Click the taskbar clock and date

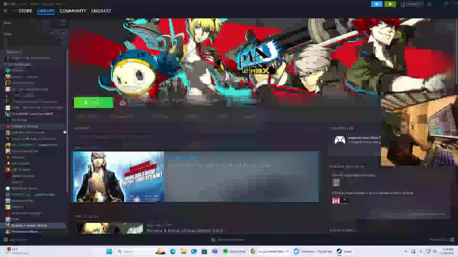pos(448,251)
